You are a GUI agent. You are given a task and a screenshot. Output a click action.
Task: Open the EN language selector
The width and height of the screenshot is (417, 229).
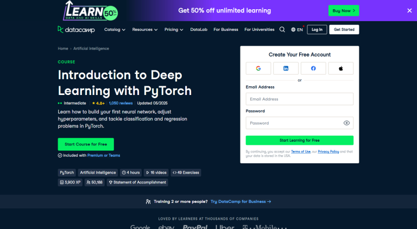(297, 30)
